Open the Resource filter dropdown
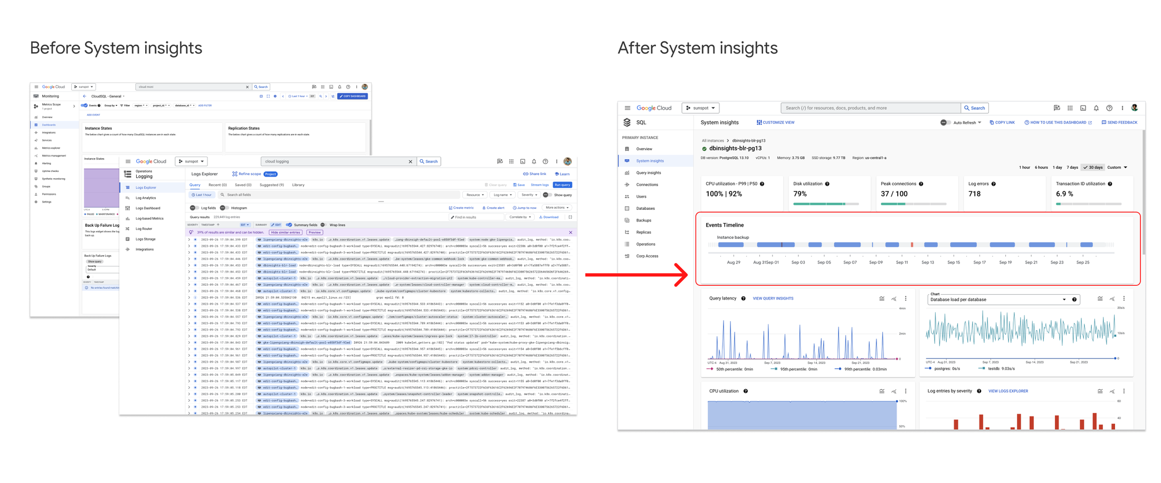The width and height of the screenshot is (1161, 483). [x=475, y=195]
